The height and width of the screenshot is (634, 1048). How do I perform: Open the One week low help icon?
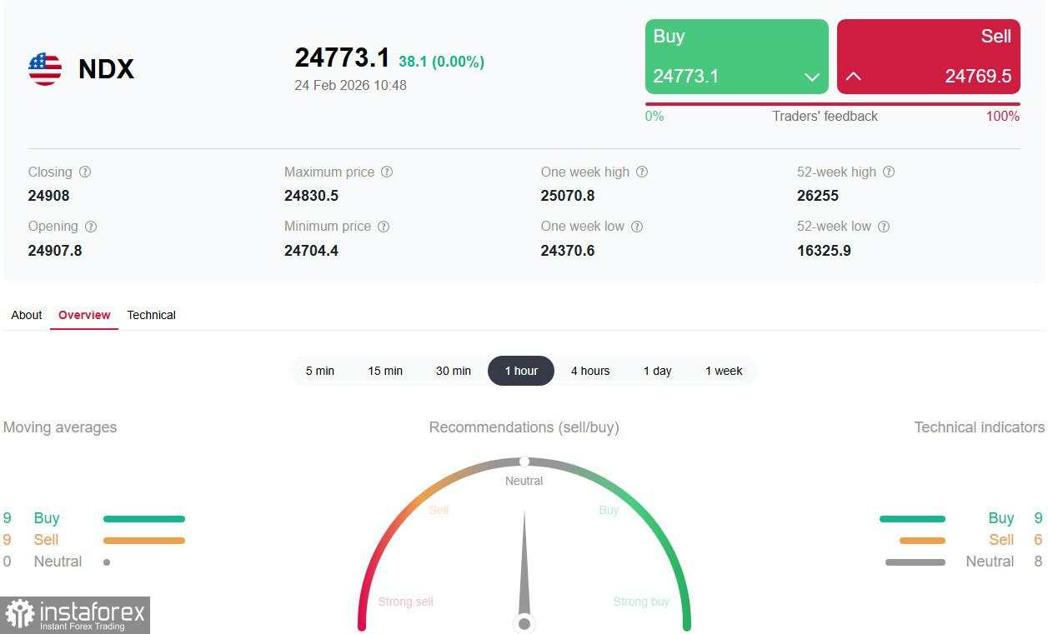tap(638, 226)
